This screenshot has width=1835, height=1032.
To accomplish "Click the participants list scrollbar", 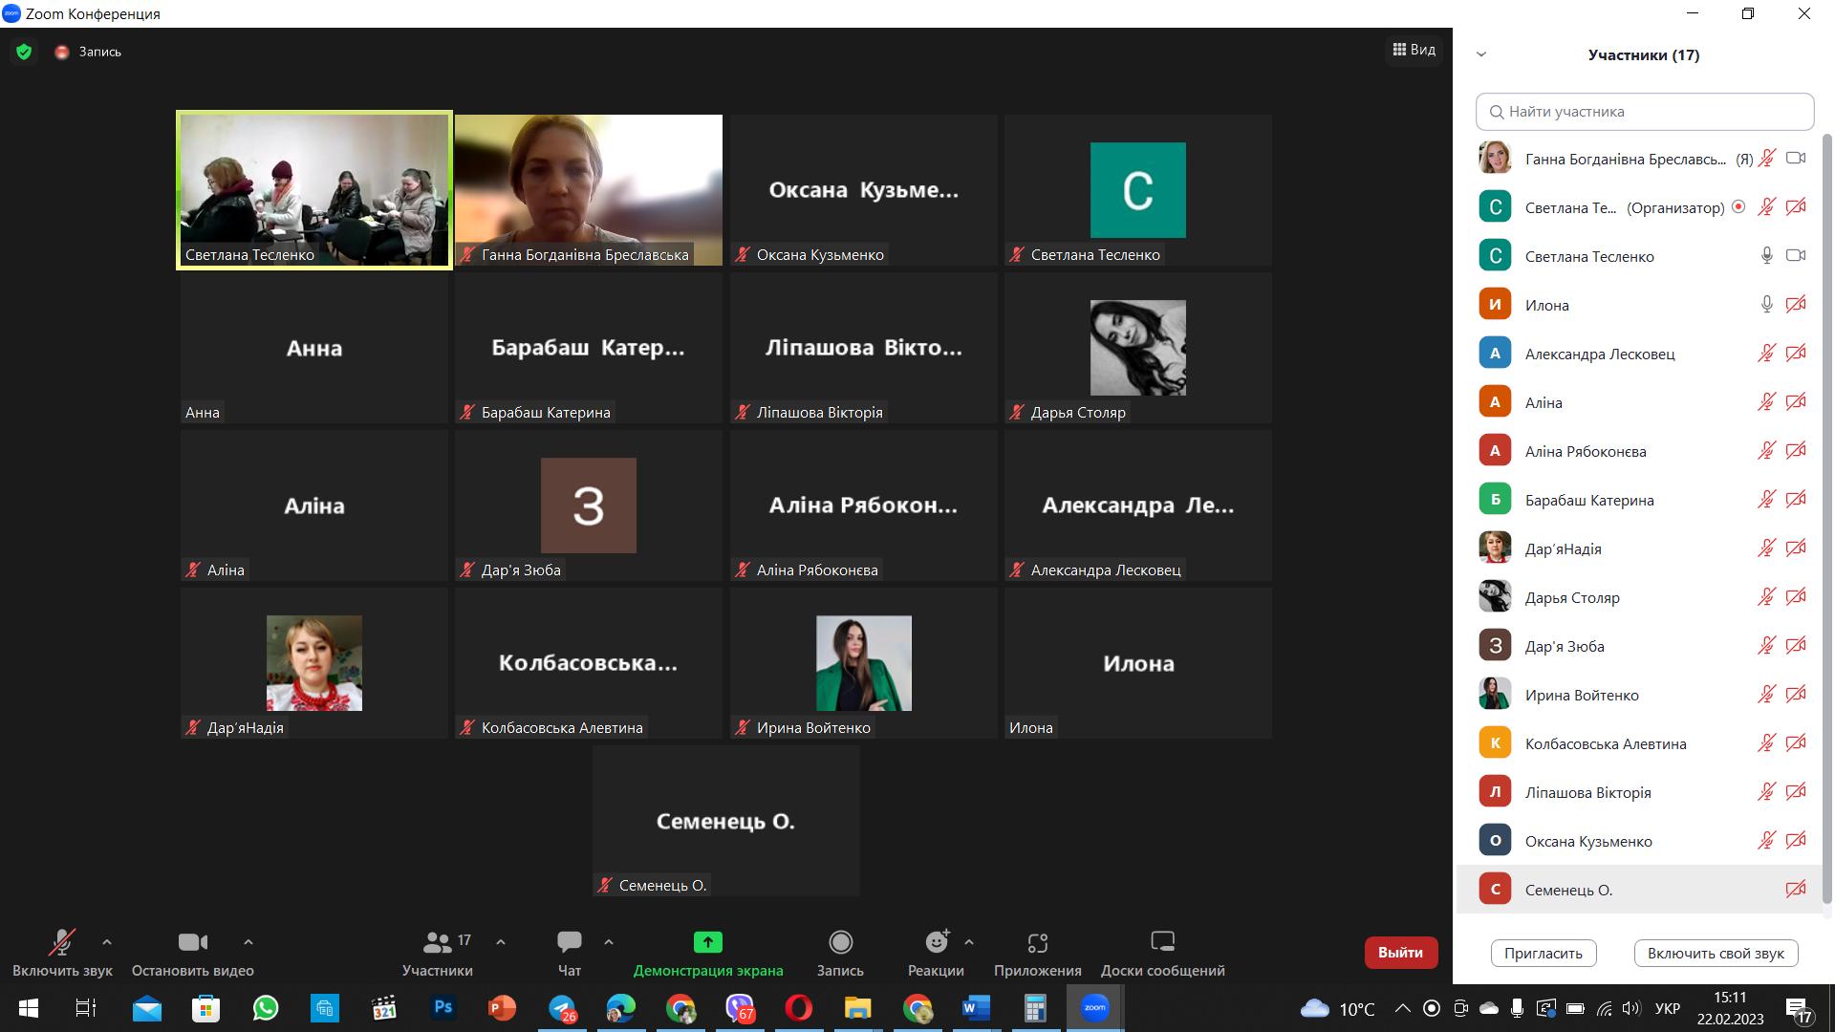I will click(x=1827, y=516).
